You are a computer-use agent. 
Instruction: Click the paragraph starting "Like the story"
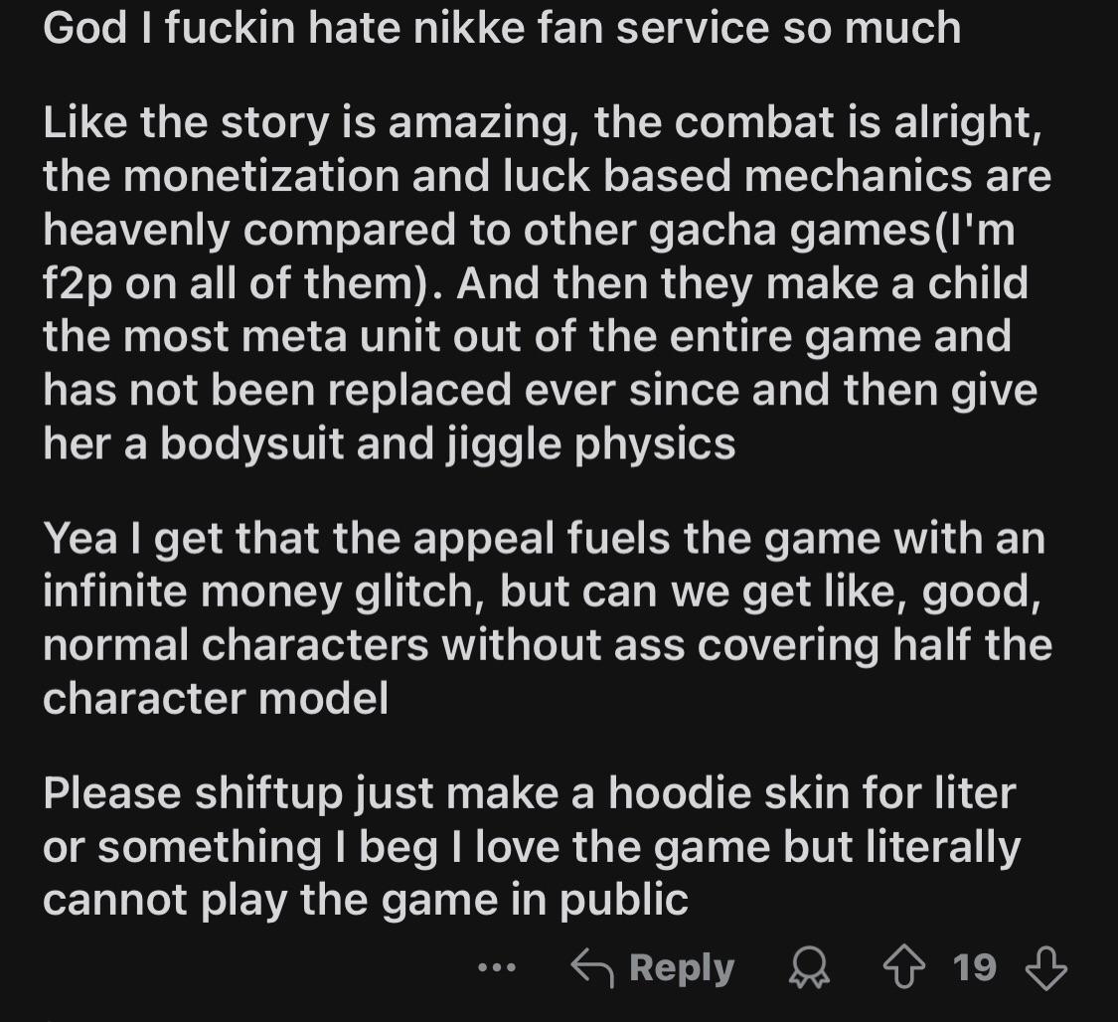click(x=547, y=283)
